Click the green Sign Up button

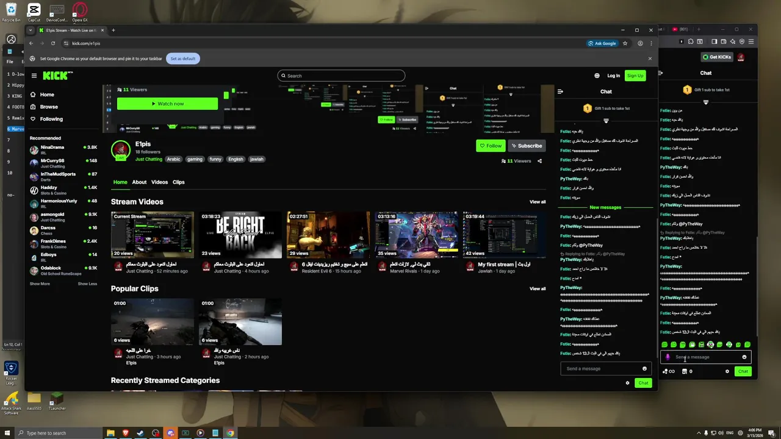click(x=635, y=76)
